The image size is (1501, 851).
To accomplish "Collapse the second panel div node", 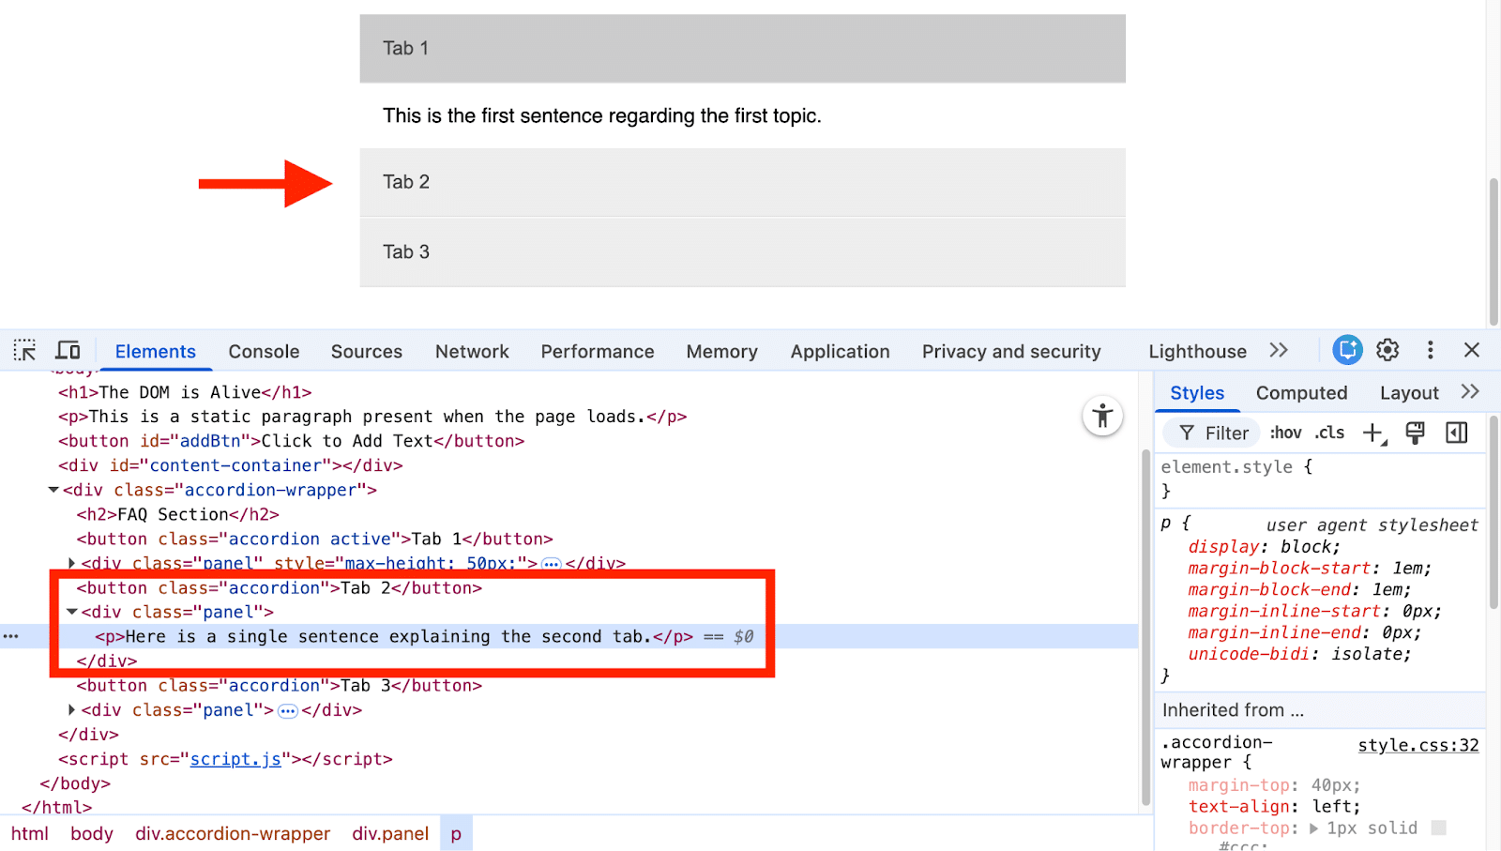I will [72, 612].
